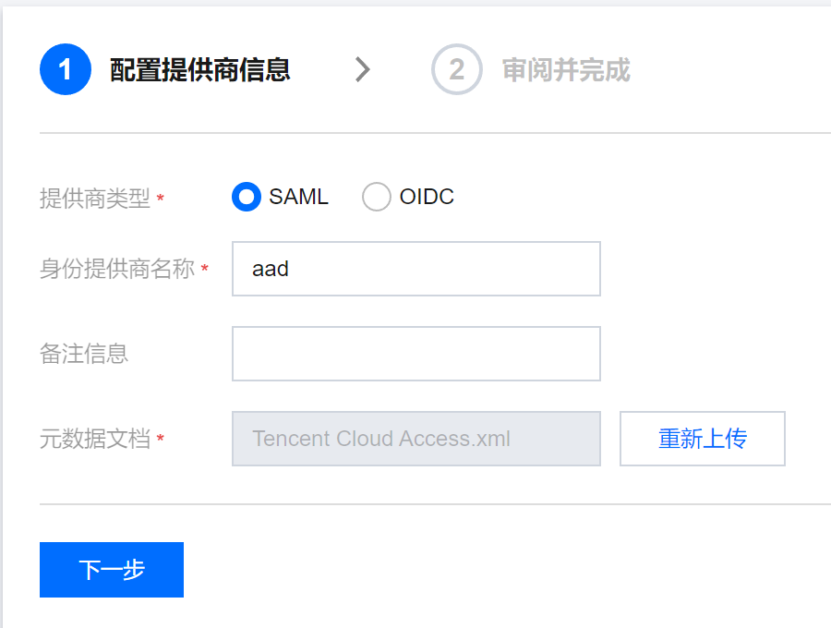This screenshot has width=831, height=628.
Task: Click the SAML option label
Action: [x=298, y=197]
